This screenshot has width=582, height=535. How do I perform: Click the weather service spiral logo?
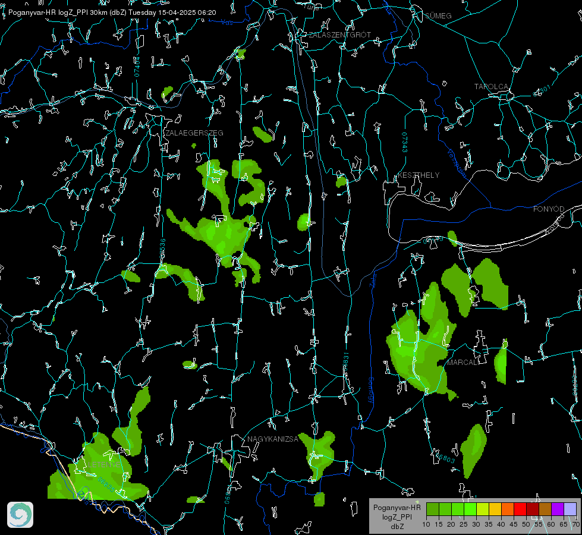pyautogui.click(x=20, y=515)
